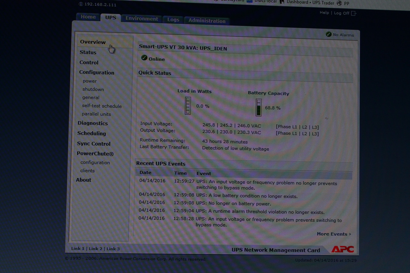Image resolution: width=410 pixels, height=273 pixels.
Task: Go to the Administration tab
Action: pyautogui.click(x=207, y=21)
